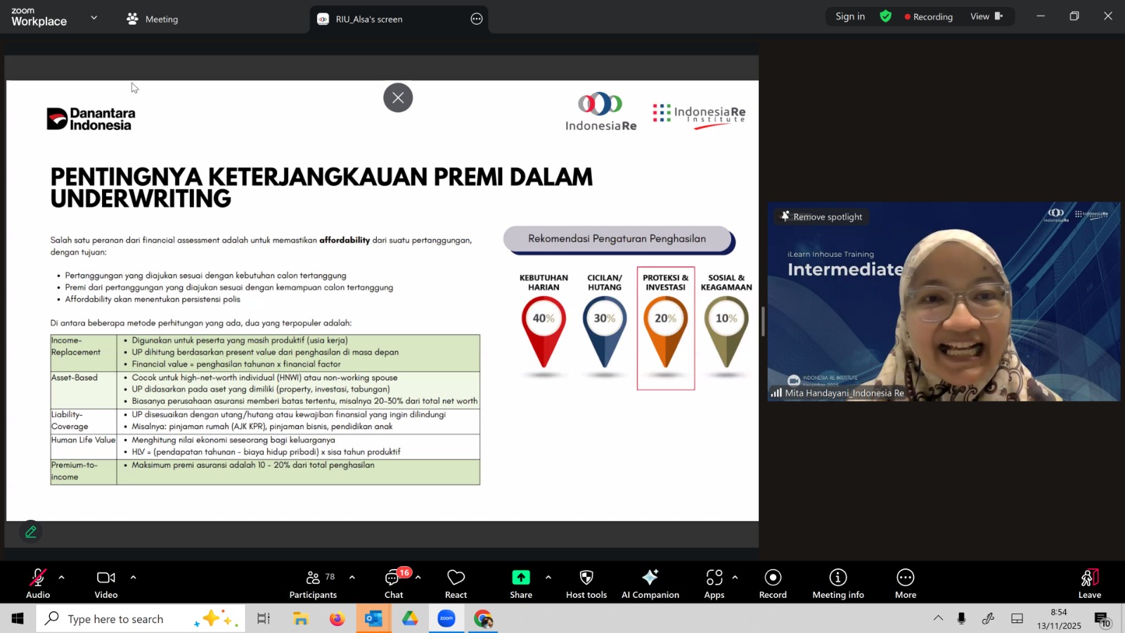
Task: Open the React emoji reactions
Action: click(456, 583)
